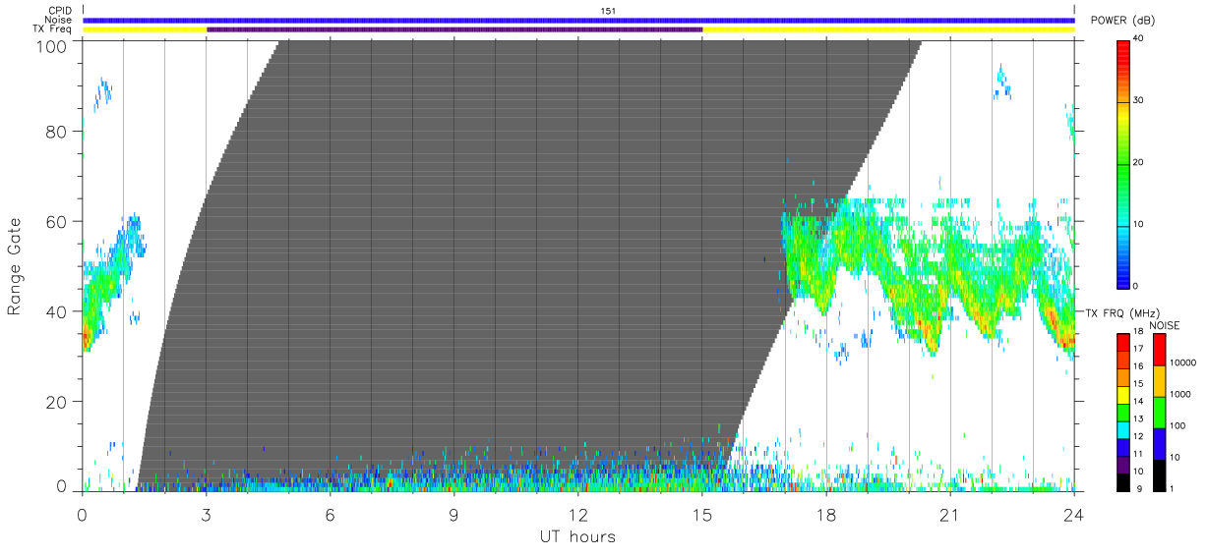Click the purple TX Freq strip segment
The width and height of the screenshot is (1208, 557).
(454, 29)
